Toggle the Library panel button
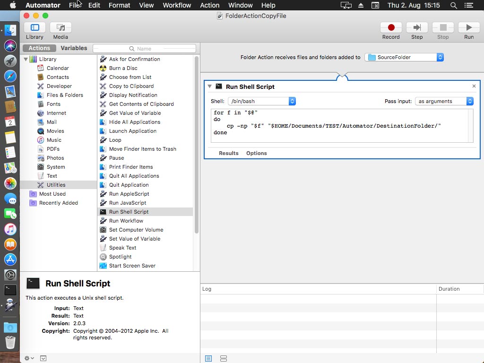Screen dimensions: 484x363 35,28
